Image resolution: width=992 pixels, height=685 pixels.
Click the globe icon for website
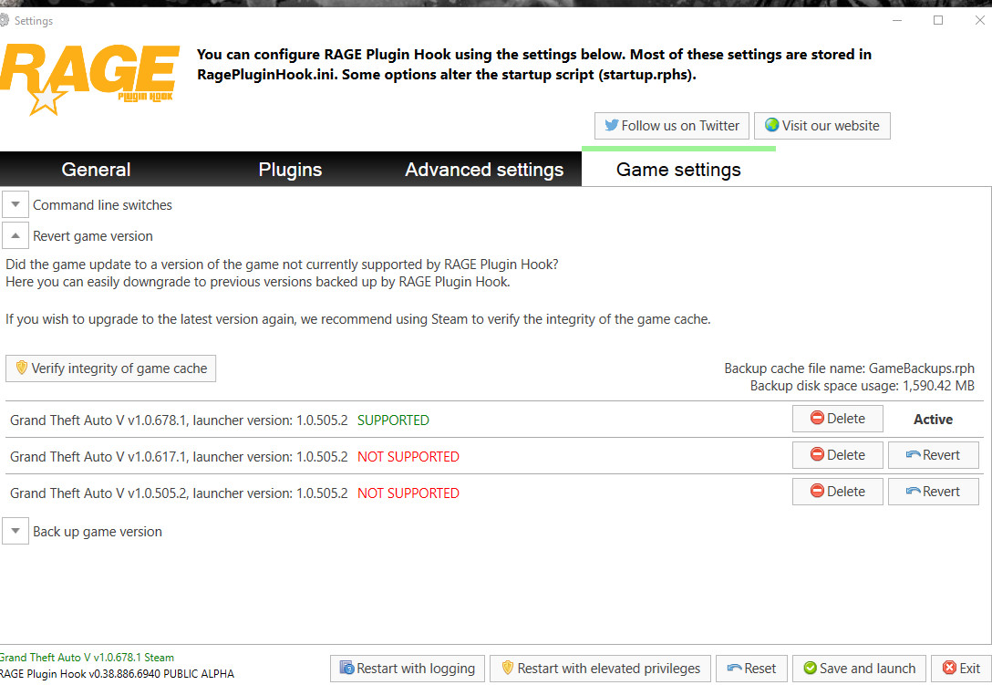point(771,125)
